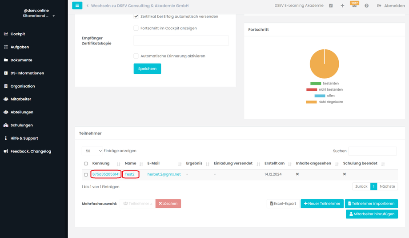Open Feedback, Changelog in the sidebar
Viewport: 409px width, 238px height.
pos(31,151)
